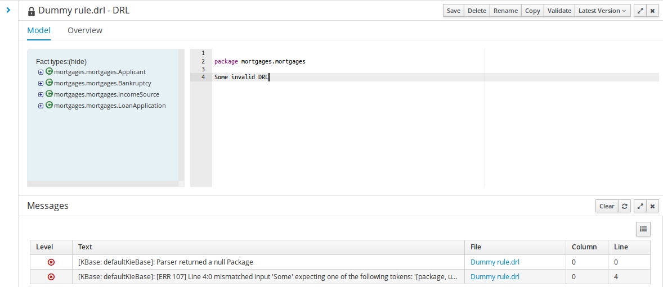The width and height of the screenshot is (663, 287).
Task: Open the messages list view options icon
Action: [x=643, y=229]
